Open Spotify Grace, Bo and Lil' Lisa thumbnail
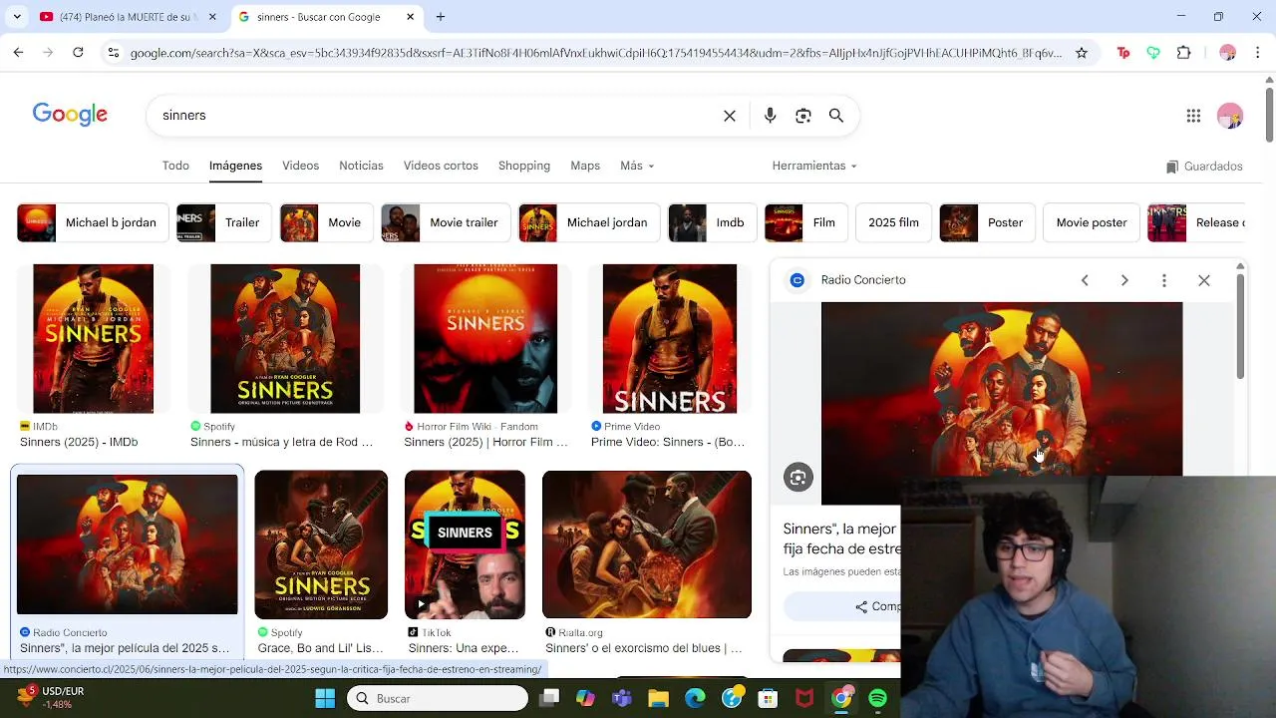The height and width of the screenshot is (718, 1276). (321, 544)
